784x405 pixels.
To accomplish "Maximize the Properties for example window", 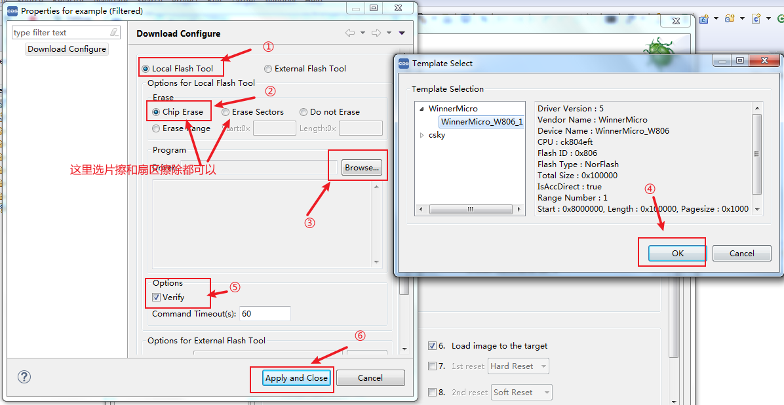I will click(x=374, y=8).
